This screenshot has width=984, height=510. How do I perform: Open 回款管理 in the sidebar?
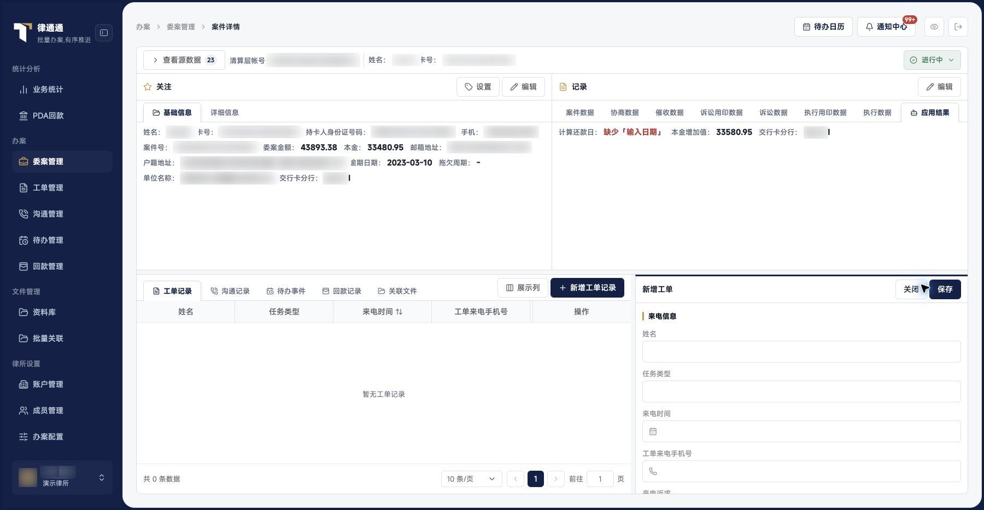[x=62, y=266]
